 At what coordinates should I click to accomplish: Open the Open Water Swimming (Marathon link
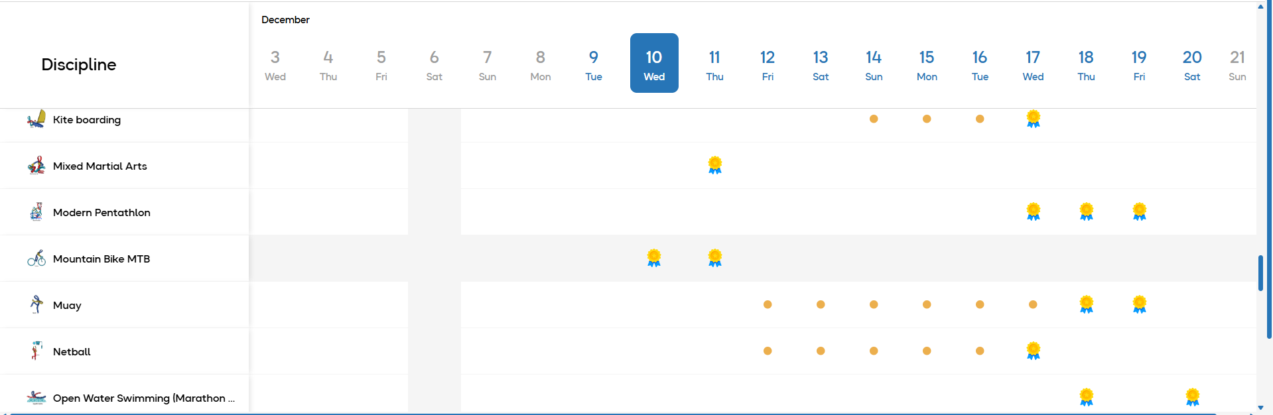pos(144,398)
